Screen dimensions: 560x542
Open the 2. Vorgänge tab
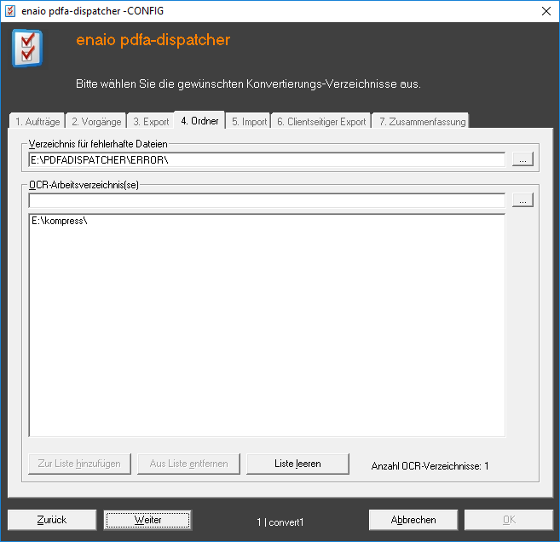point(95,122)
